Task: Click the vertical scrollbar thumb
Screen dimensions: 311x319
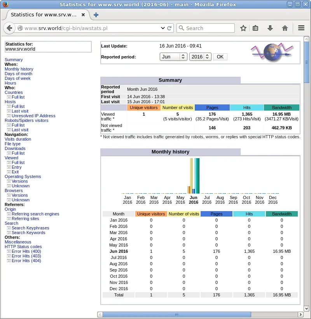Action: point(306,62)
